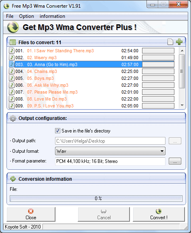Click progress bar of 09. P.S. I Love You

[x=158, y=106]
